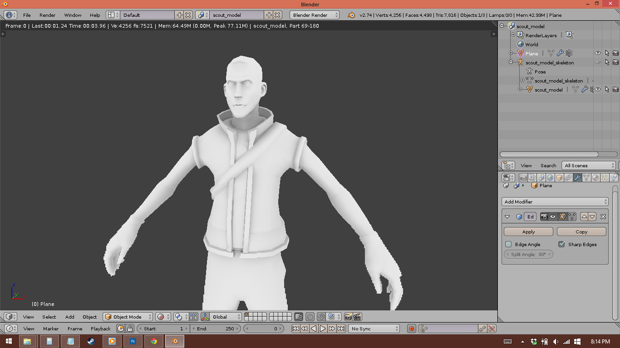
Task: Click the Apply modifier button
Action: click(x=528, y=232)
